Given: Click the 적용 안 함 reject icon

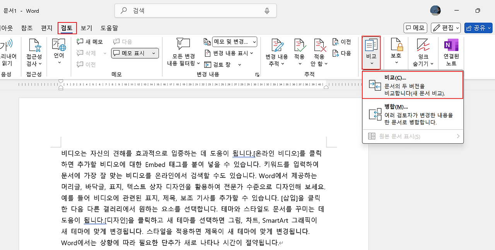Looking at the screenshot, I should [319, 46].
